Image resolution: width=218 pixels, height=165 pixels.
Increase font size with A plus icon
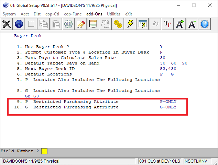point(180,24)
